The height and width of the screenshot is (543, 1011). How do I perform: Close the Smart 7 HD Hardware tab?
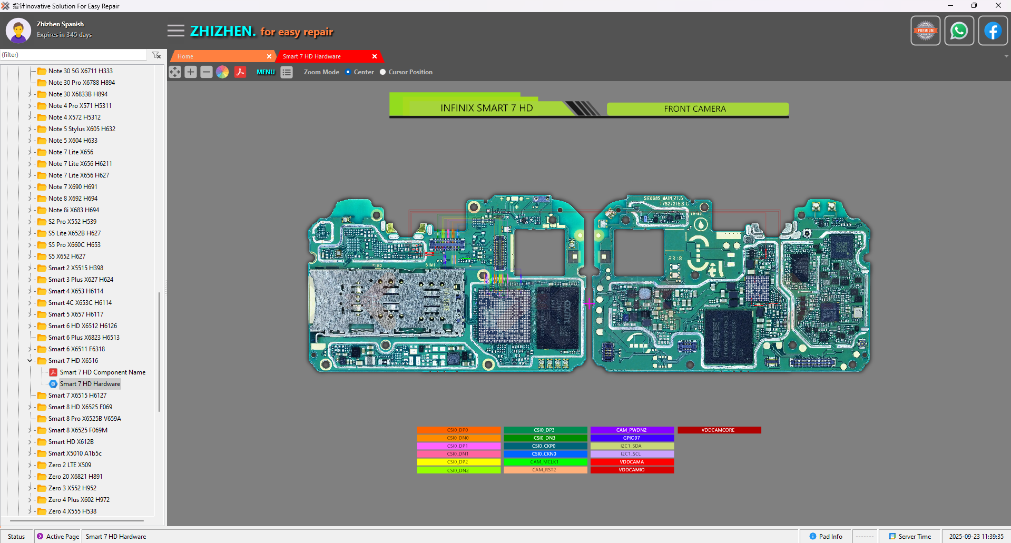click(x=375, y=56)
